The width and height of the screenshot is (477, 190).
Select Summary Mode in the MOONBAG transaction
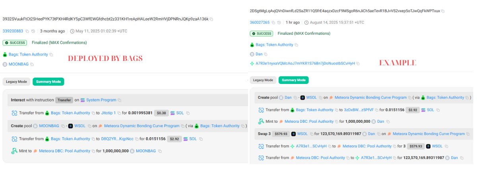click(x=48, y=82)
